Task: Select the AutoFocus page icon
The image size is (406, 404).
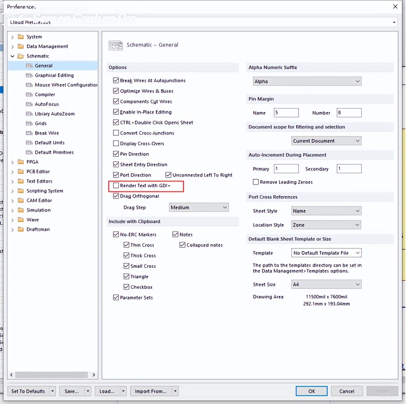Action: [29, 104]
